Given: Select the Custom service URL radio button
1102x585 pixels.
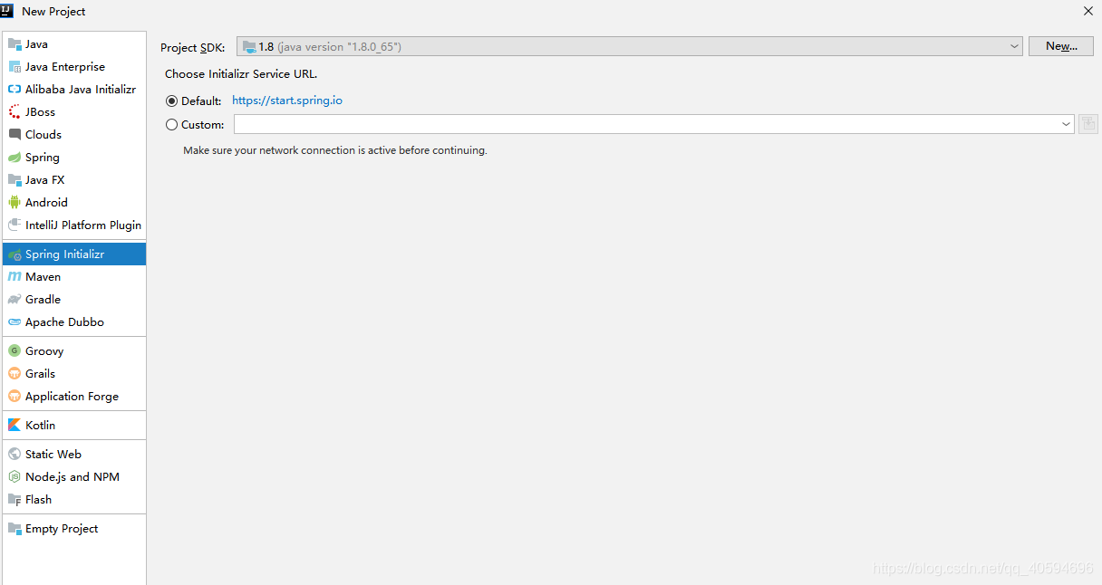Looking at the screenshot, I should click(x=171, y=125).
